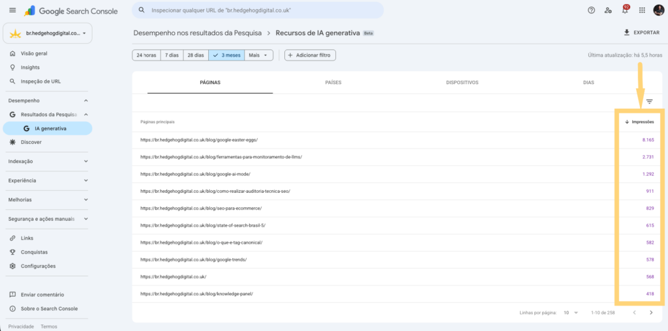Open the Privacidade link
The height and width of the screenshot is (331, 668).
point(21,326)
